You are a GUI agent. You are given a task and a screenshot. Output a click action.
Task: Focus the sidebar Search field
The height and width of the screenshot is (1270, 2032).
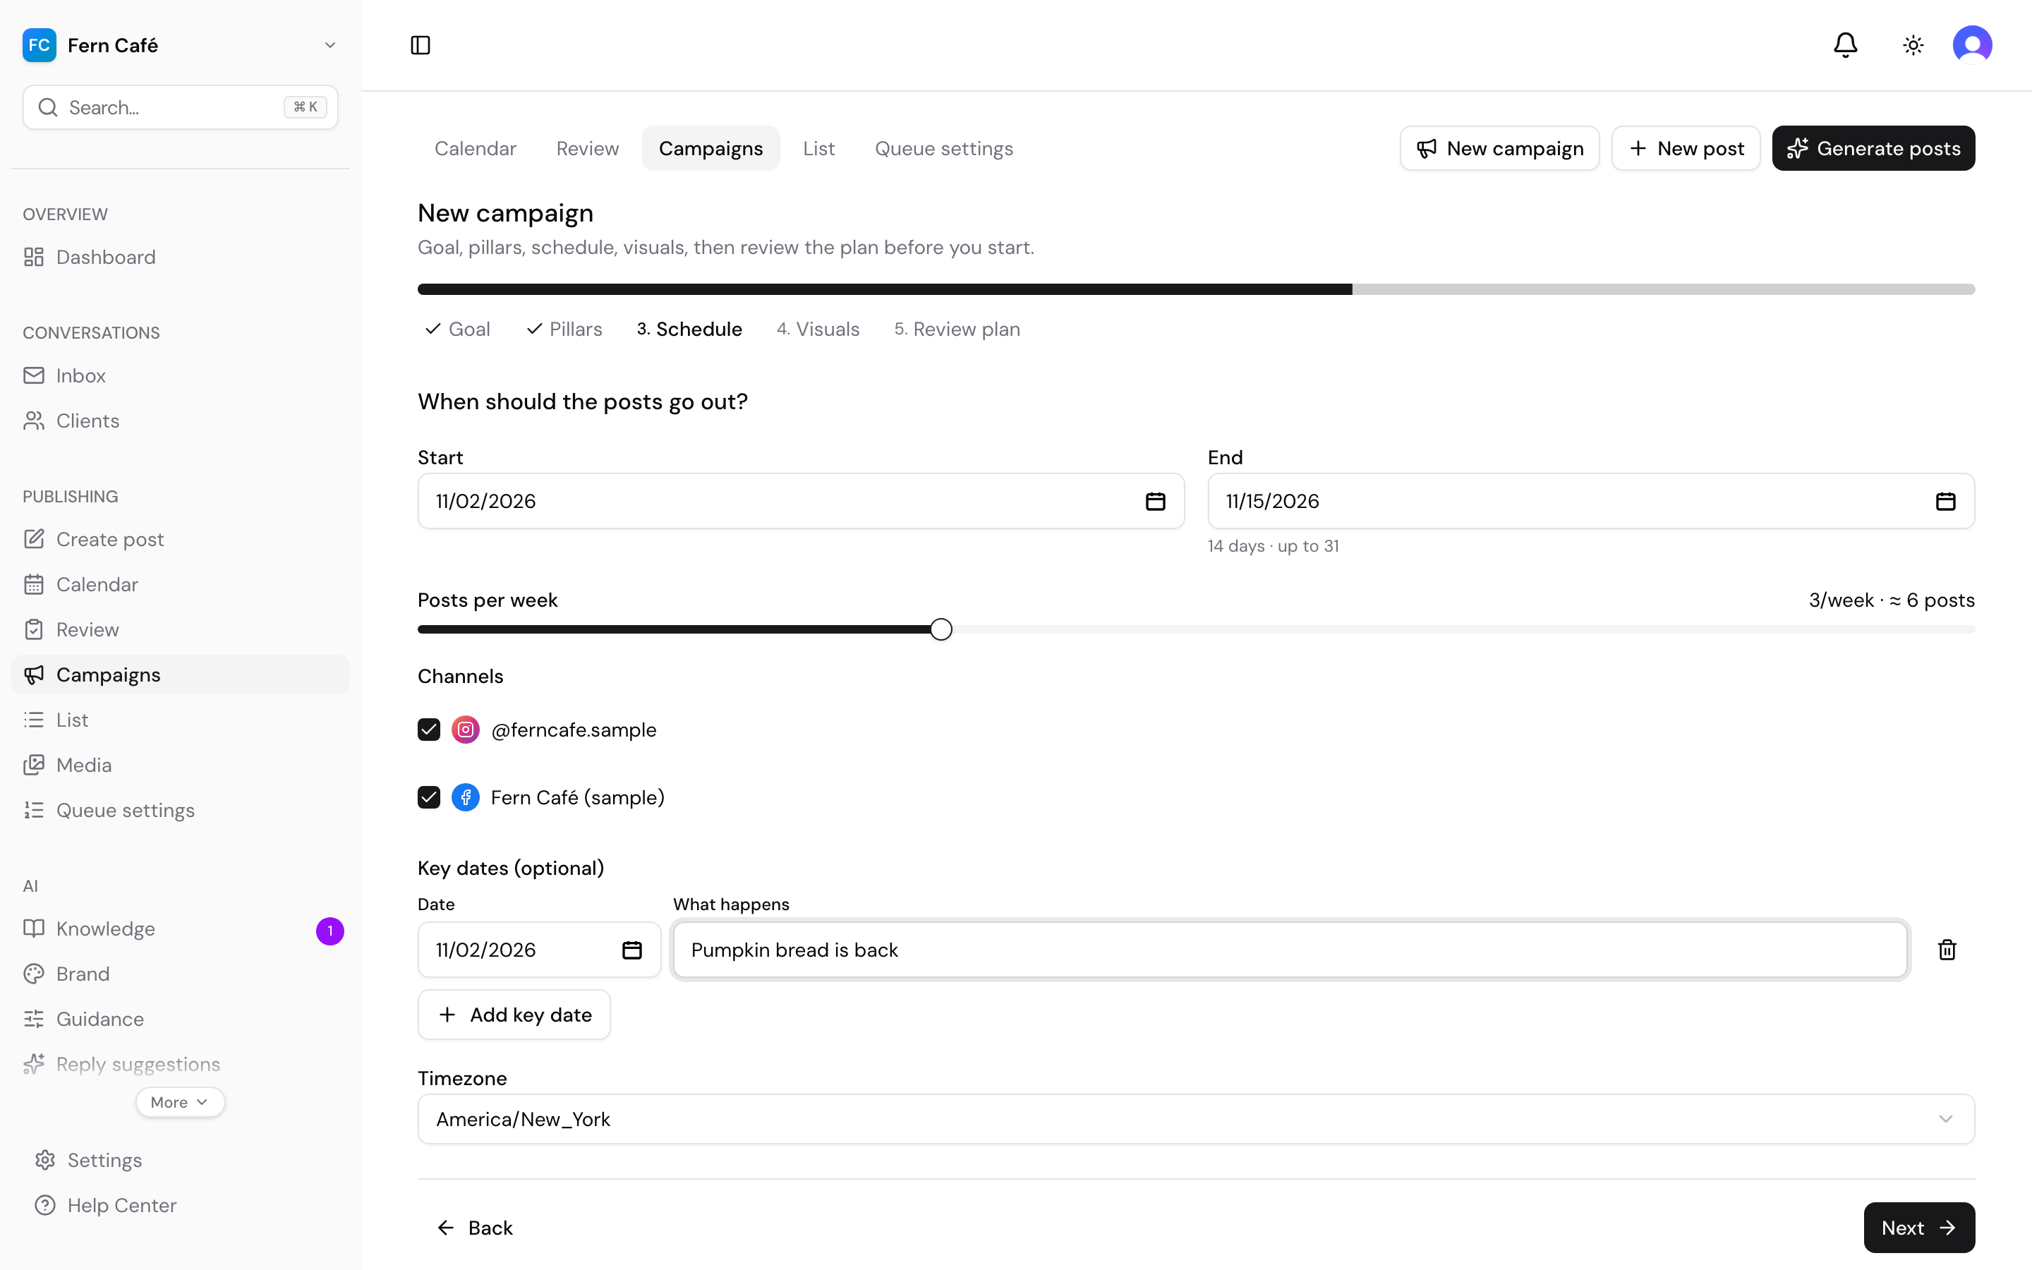[x=181, y=107]
